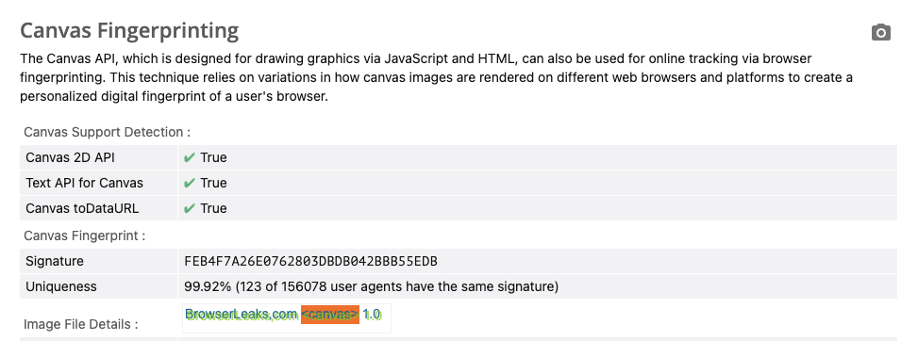Screen dimensions: 918x341
Task: Click the canvas fingerprint preview image
Action: 286,318
